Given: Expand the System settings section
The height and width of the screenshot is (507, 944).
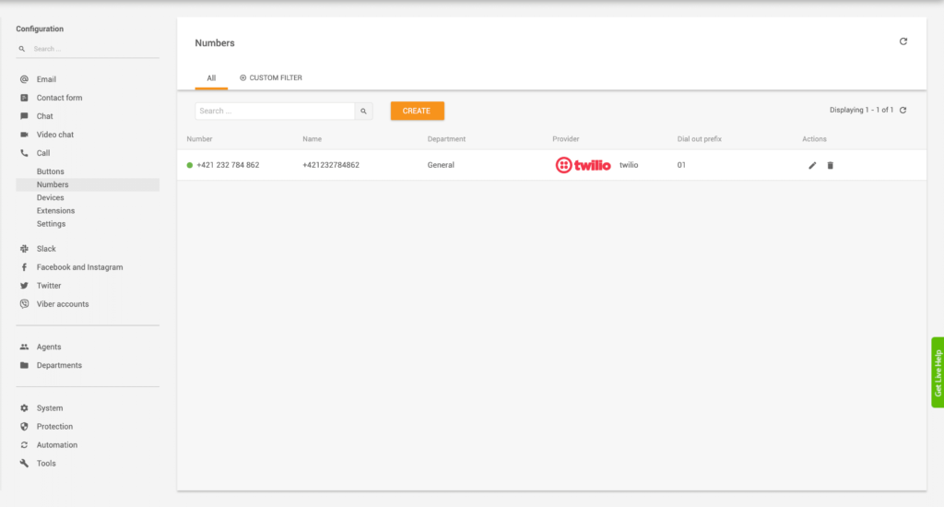Looking at the screenshot, I should click(50, 408).
